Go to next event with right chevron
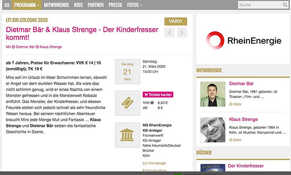Image resolution: width=291 pixels, height=175 pixels. pyautogui.click(x=182, y=32)
